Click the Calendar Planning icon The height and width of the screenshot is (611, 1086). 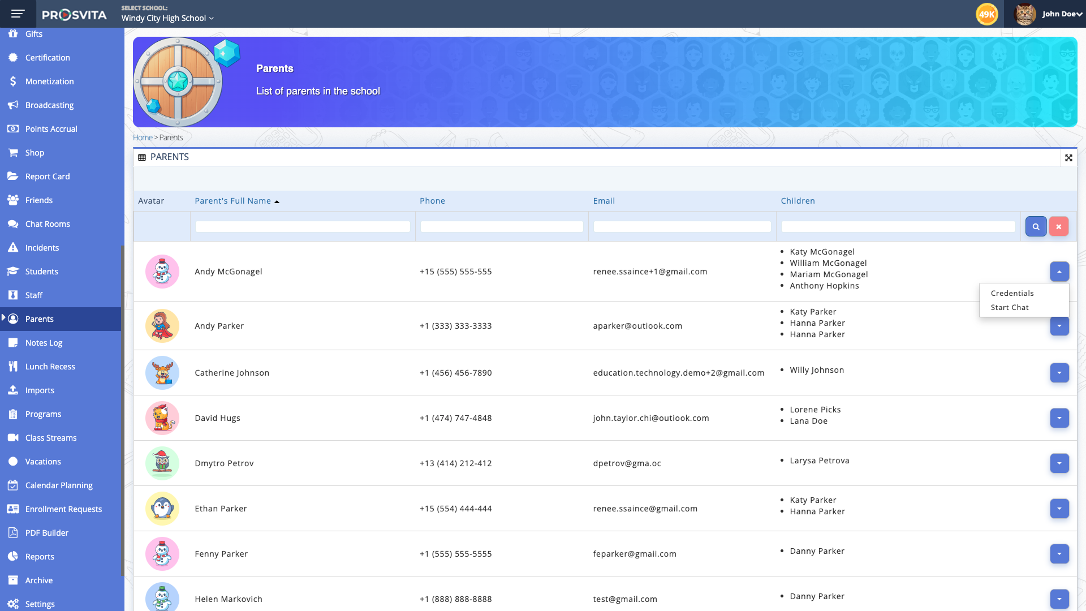[x=13, y=485]
